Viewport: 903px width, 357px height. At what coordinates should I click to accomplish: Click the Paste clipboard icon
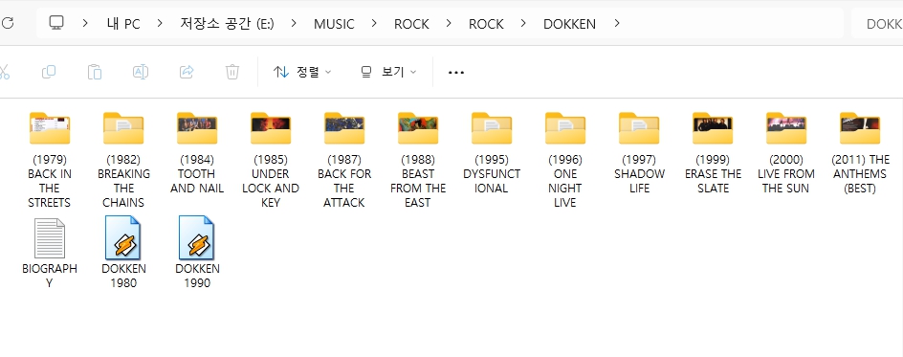click(95, 72)
